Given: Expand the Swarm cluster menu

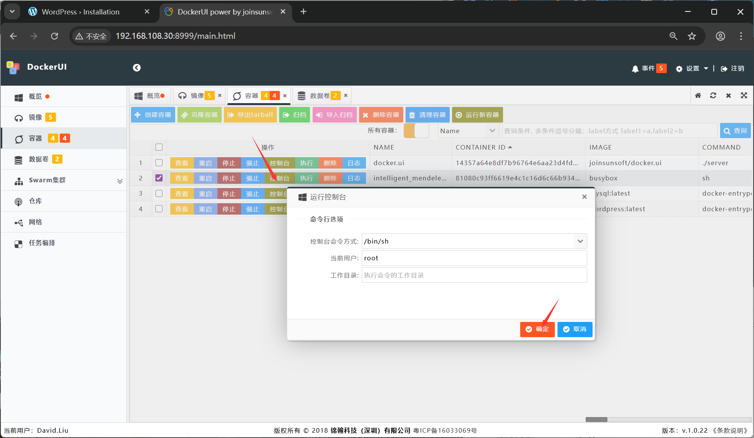Looking at the screenshot, I should pyautogui.click(x=64, y=180).
